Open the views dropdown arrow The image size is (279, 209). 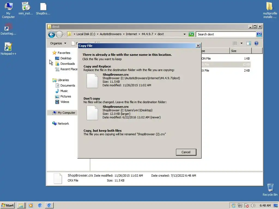[241, 43]
